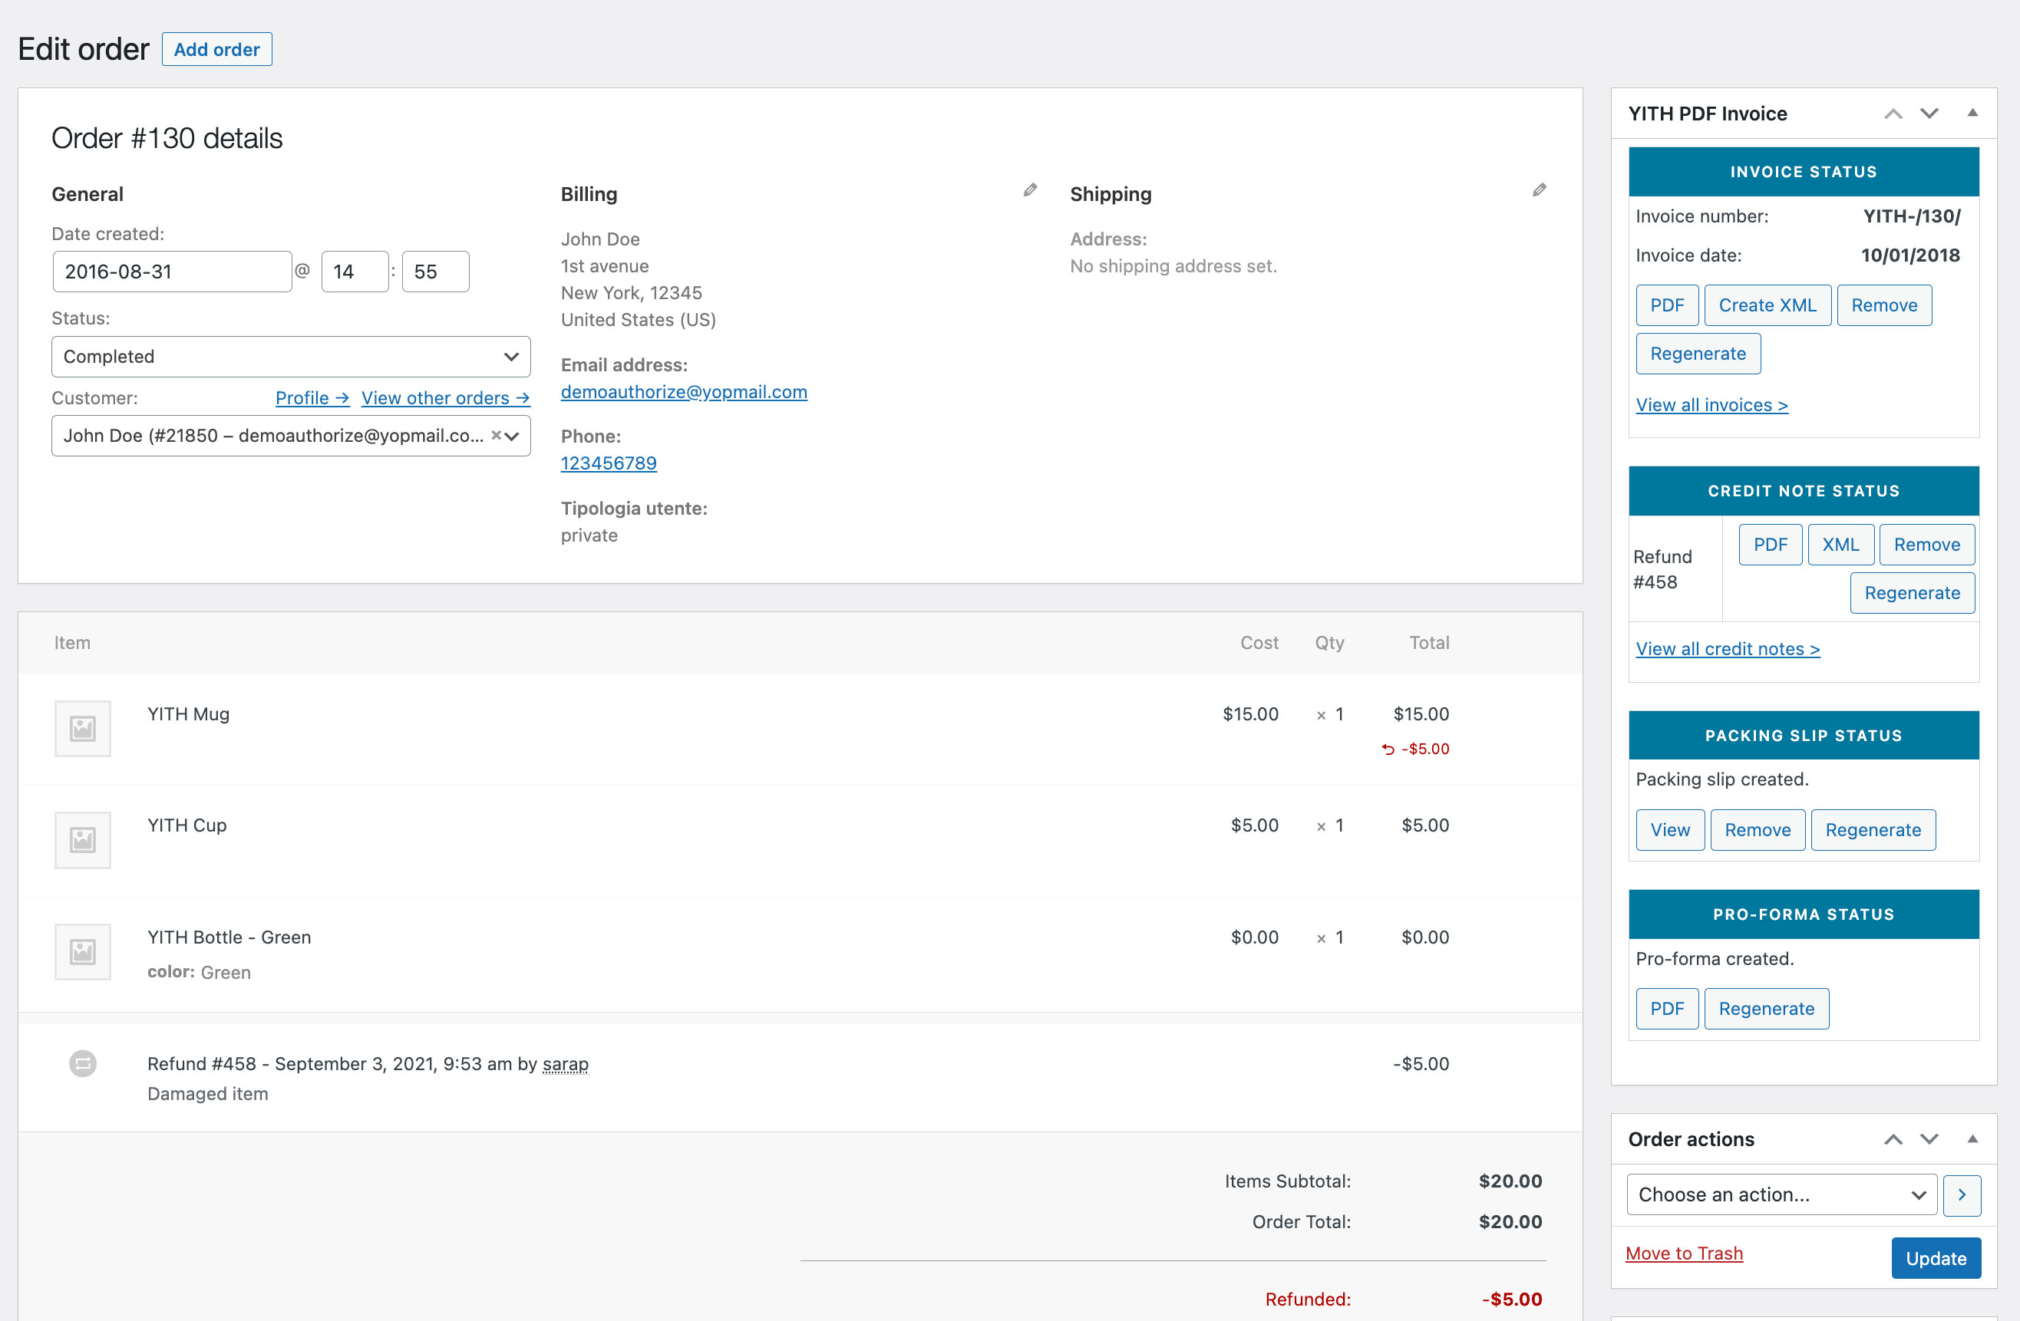The image size is (2020, 1321).
Task: Click the Refund #458 circular icon
Action: (x=82, y=1064)
